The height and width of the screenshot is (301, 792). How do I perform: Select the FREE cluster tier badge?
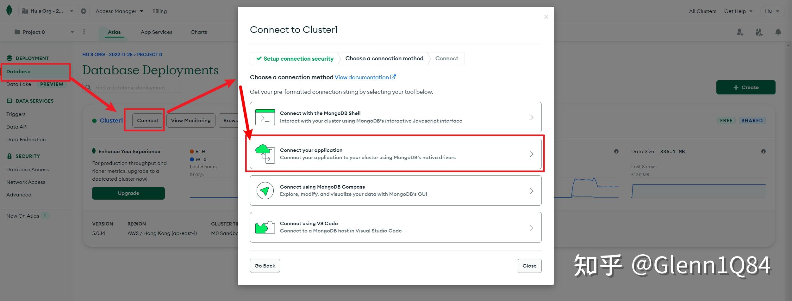pos(727,120)
